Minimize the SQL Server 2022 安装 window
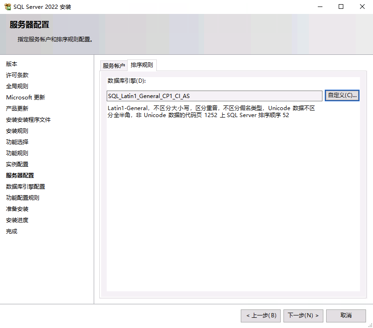 (320, 7)
